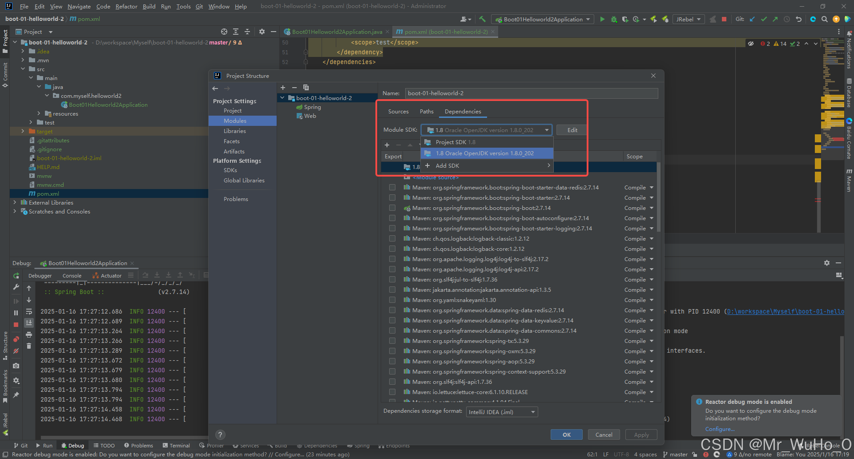This screenshot has height=459, width=854.
Task: Run Boot01Helloworld2Application with green play icon
Action: pos(602,19)
